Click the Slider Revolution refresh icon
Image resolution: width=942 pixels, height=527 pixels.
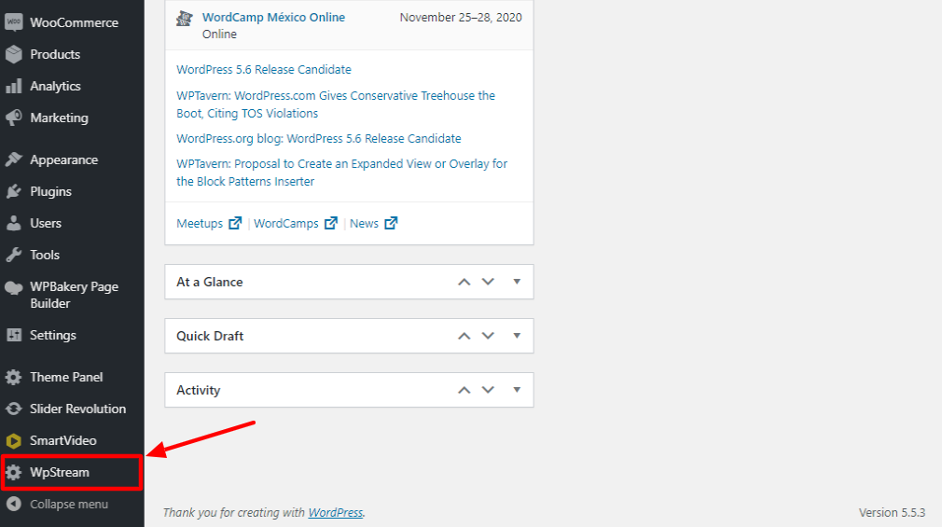(13, 409)
